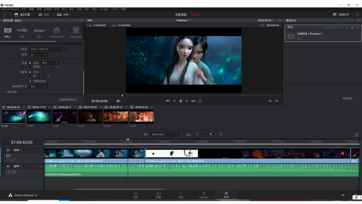Zoom out timeline with minus icon
The image size is (362, 204).
[197, 134]
